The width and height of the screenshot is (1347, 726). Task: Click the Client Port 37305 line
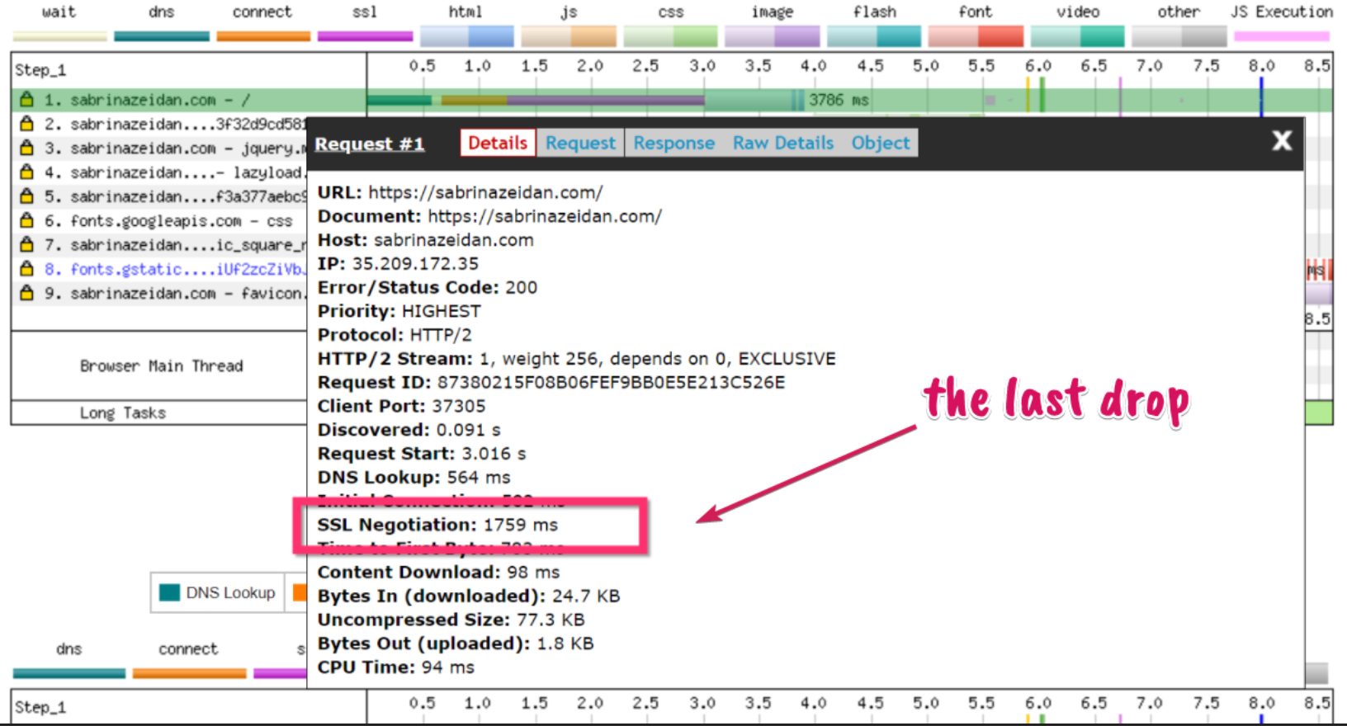pyautogui.click(x=401, y=407)
